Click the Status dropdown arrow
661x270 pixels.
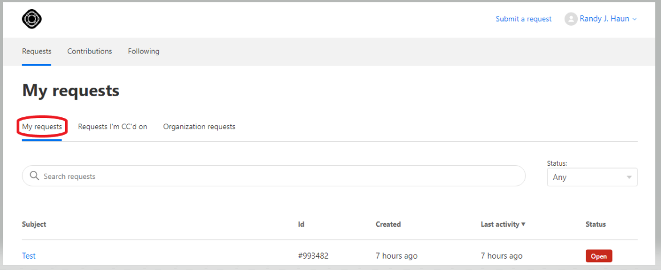(629, 177)
